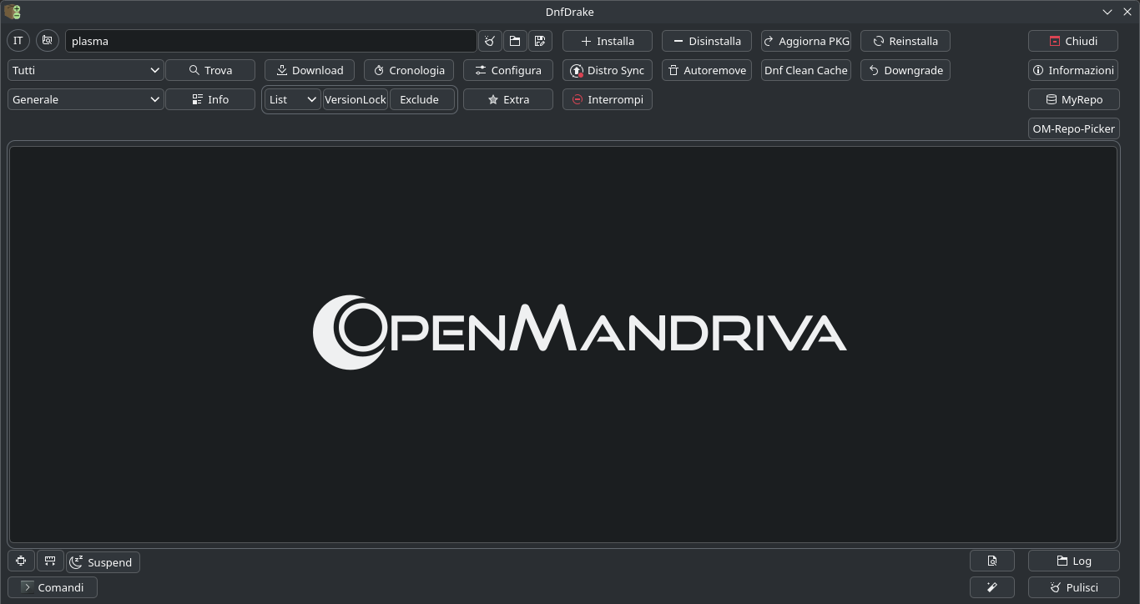This screenshot has height=604, width=1140.
Task: Click the DnfDrake app icon in title bar
Action: pyautogui.click(x=13, y=12)
